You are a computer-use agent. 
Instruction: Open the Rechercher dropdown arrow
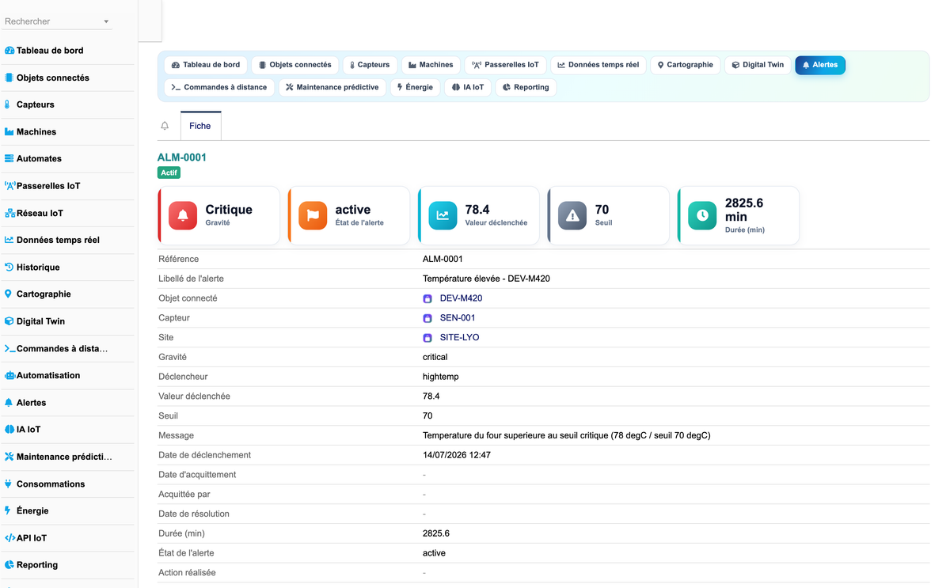pyautogui.click(x=106, y=21)
